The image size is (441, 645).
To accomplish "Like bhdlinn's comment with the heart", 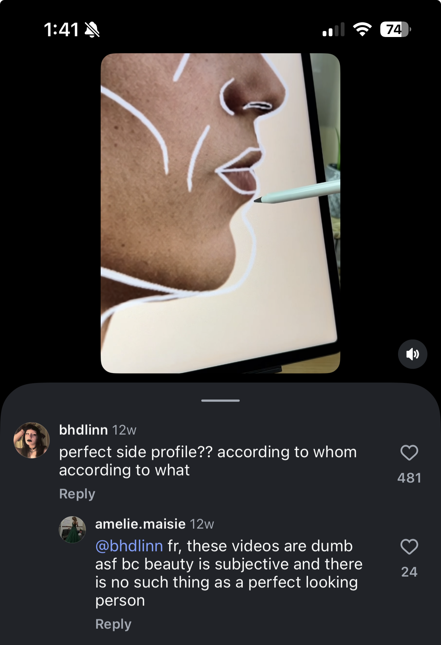I will pyautogui.click(x=409, y=453).
